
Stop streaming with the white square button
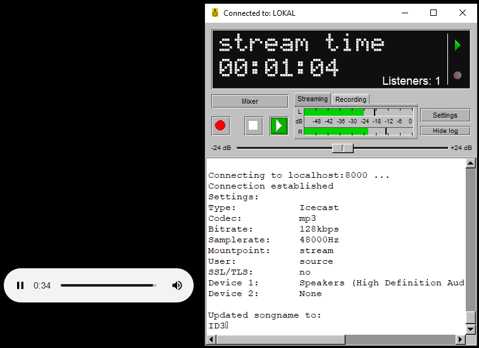(253, 125)
